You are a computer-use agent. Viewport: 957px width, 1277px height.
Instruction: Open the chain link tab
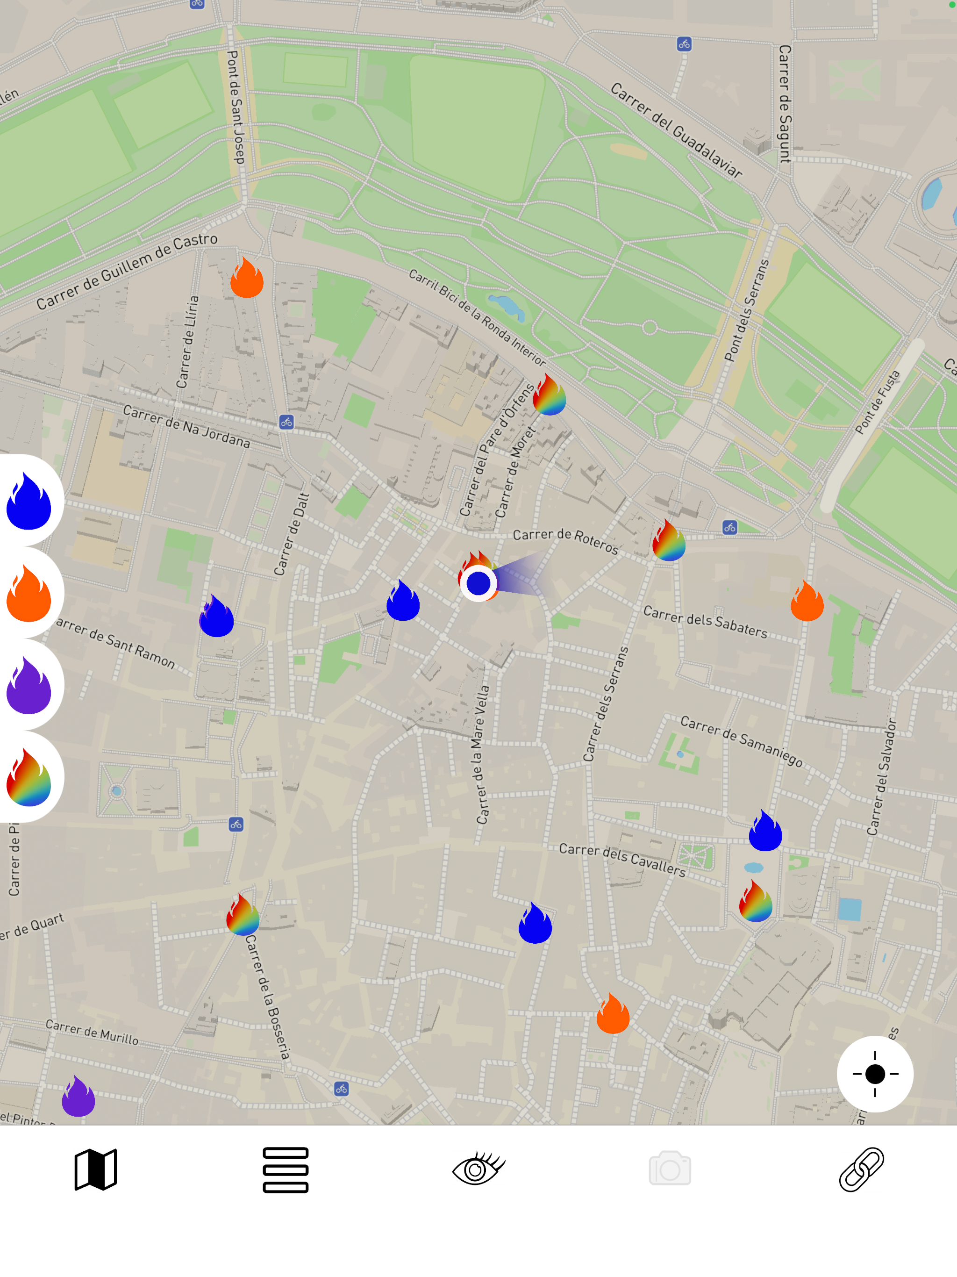tap(861, 1169)
